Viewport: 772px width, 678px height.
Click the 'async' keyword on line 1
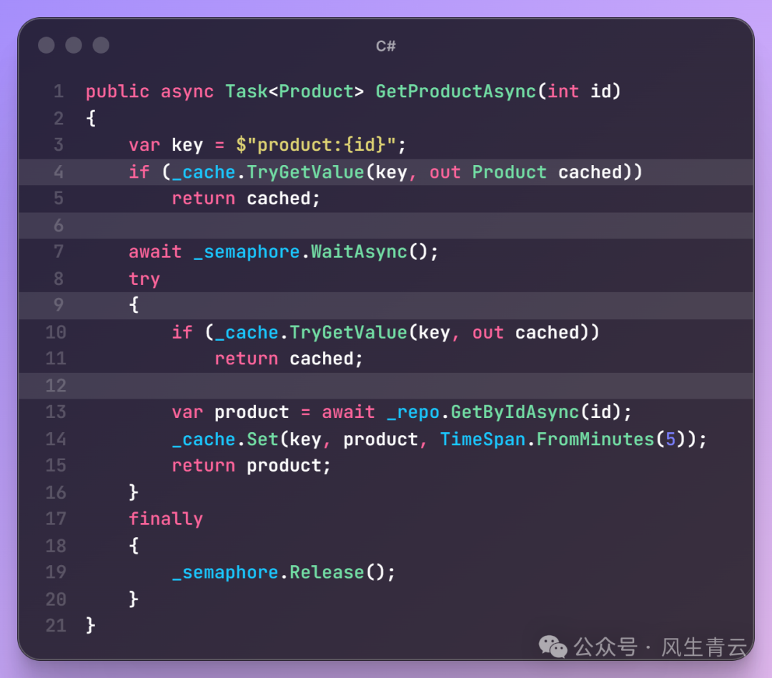tap(187, 91)
